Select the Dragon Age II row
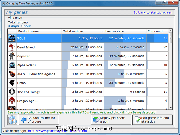This screenshot has height=135, width=180. pyautogui.click(x=88, y=101)
